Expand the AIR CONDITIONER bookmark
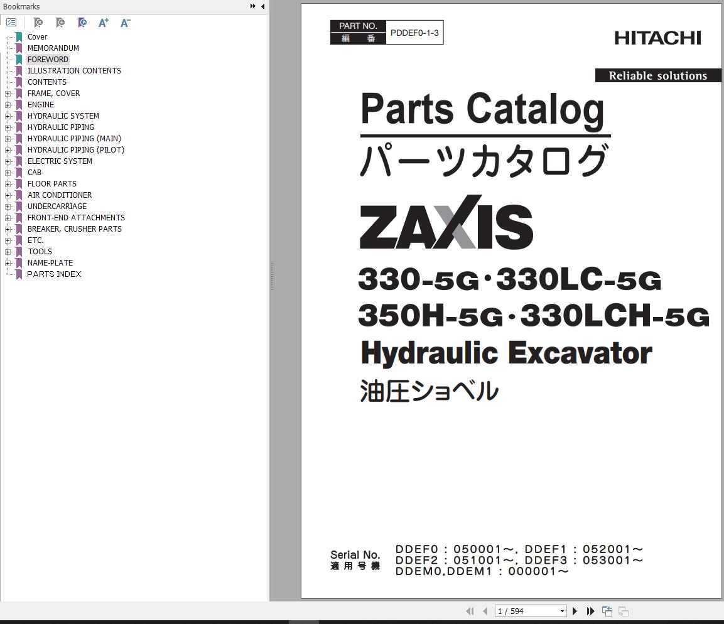724x624 pixels. (8, 195)
